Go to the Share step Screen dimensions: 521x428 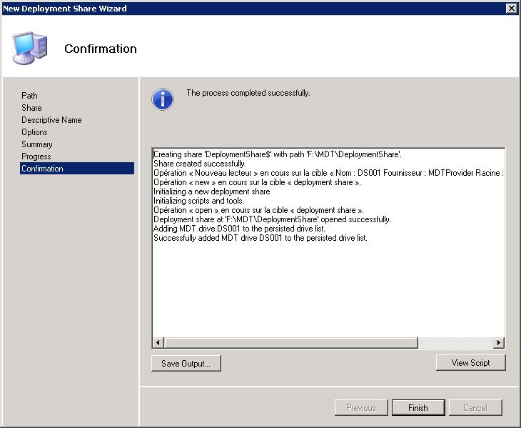(31, 108)
